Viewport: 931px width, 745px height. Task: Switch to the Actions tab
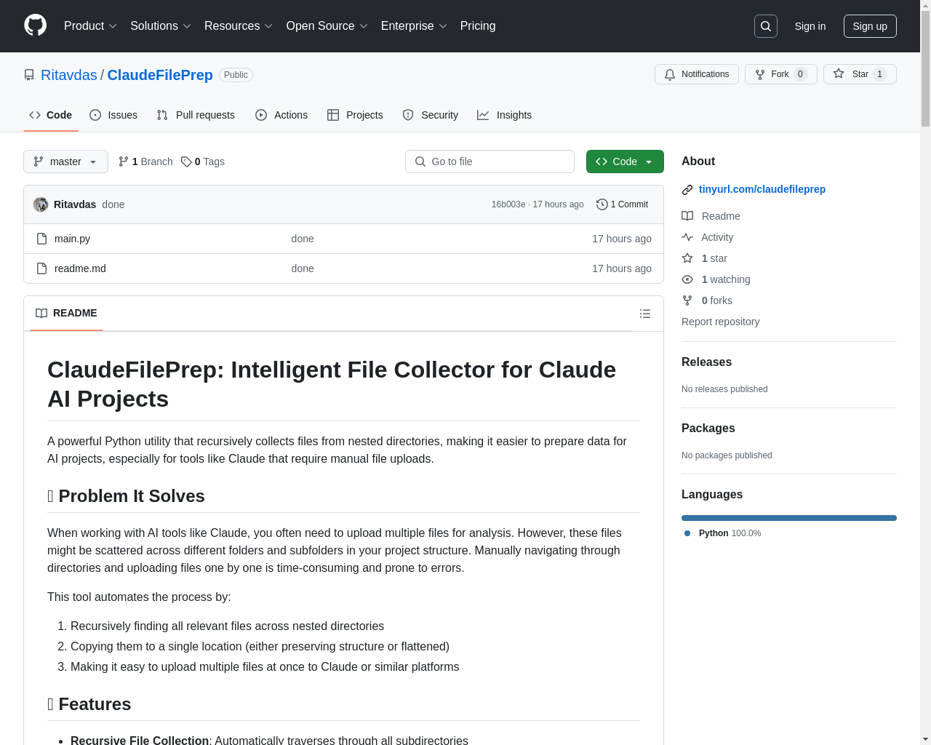pos(281,115)
